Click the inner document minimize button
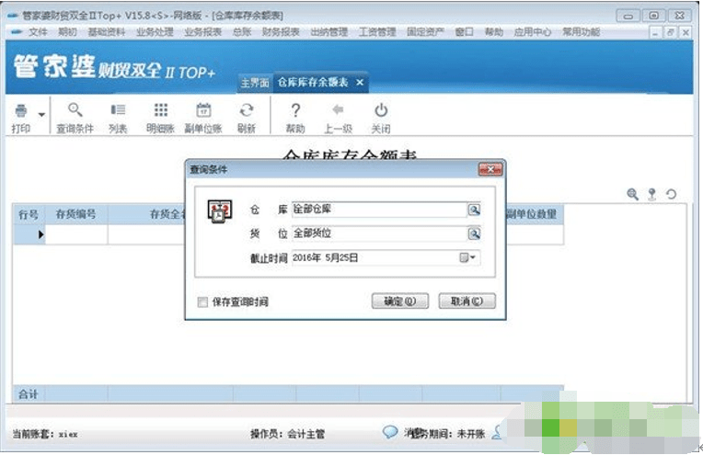The height and width of the screenshot is (455, 703). pyautogui.click(x=656, y=32)
